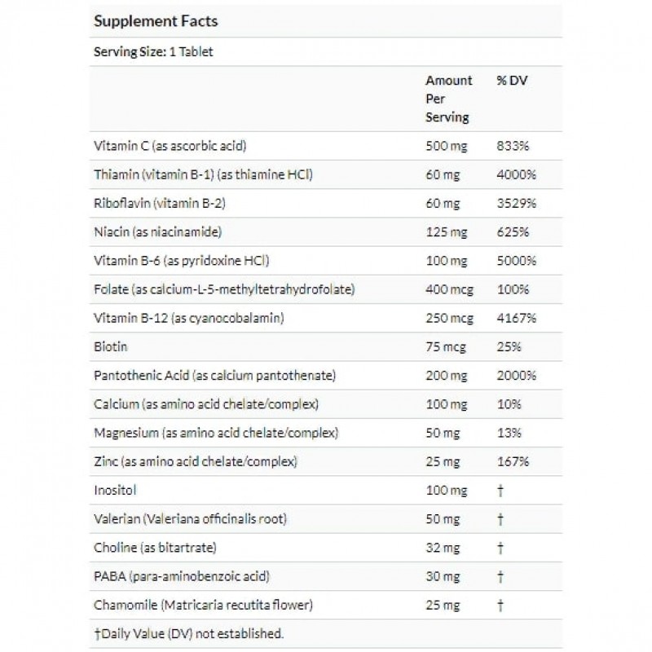The width and height of the screenshot is (652, 652).
Task: Click the % DV column header
Action: [x=512, y=81]
